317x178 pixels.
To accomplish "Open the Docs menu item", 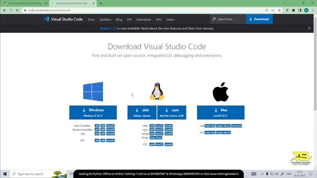I will [x=91, y=19].
